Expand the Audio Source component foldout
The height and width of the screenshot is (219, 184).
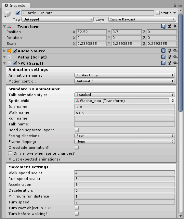5,51
